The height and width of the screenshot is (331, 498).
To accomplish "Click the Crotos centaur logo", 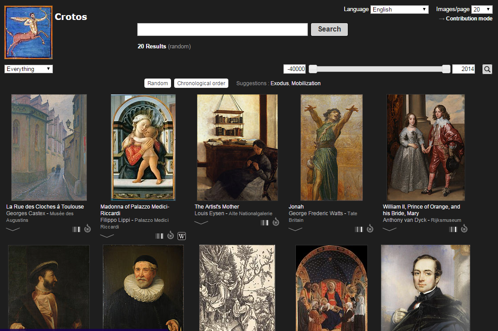I will click(x=28, y=32).
